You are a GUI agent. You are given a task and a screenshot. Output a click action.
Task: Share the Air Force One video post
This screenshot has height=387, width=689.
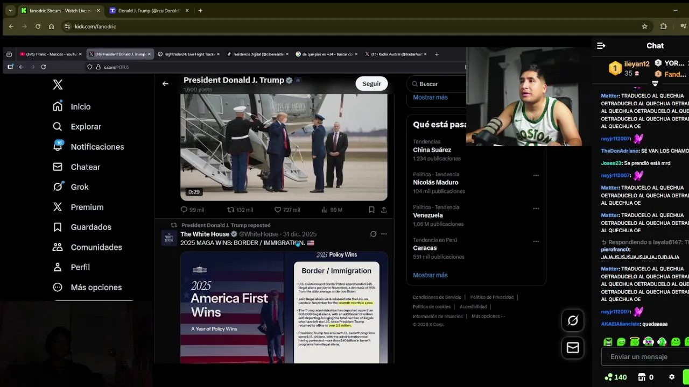click(384, 210)
